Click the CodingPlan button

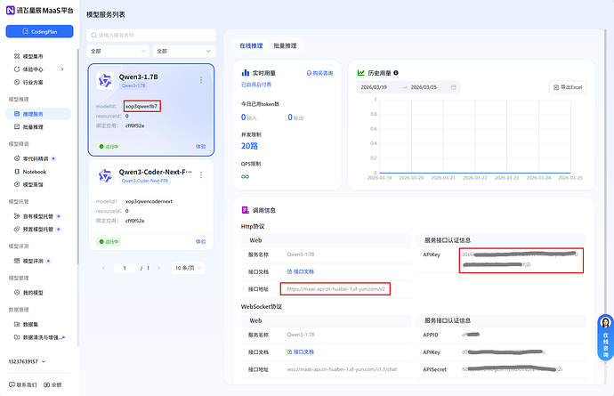tap(39, 32)
